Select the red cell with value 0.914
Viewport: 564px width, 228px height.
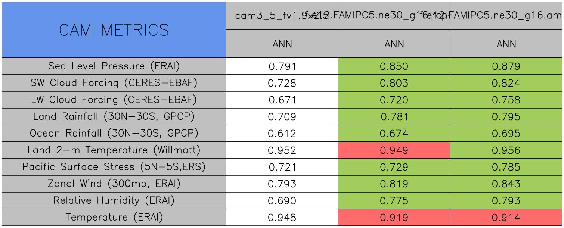tap(506, 218)
